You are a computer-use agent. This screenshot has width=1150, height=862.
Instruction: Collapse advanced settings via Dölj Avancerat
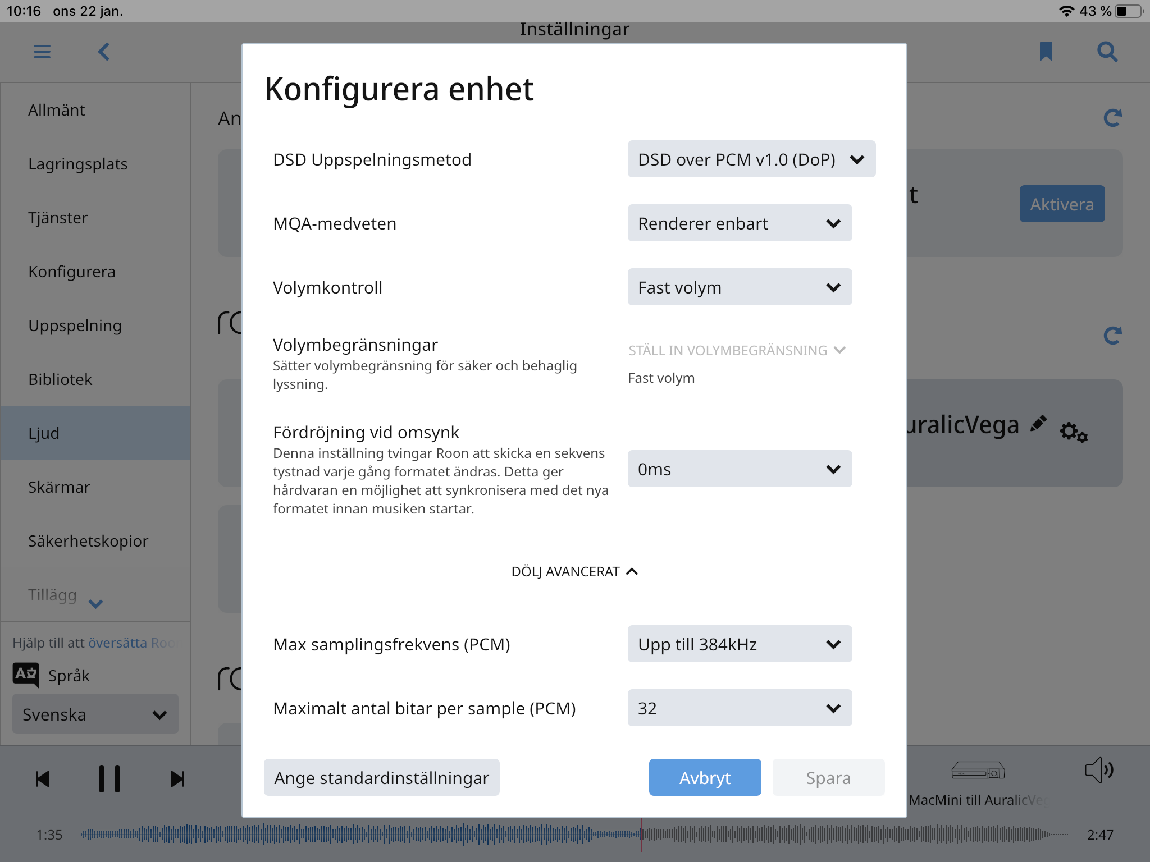point(574,571)
